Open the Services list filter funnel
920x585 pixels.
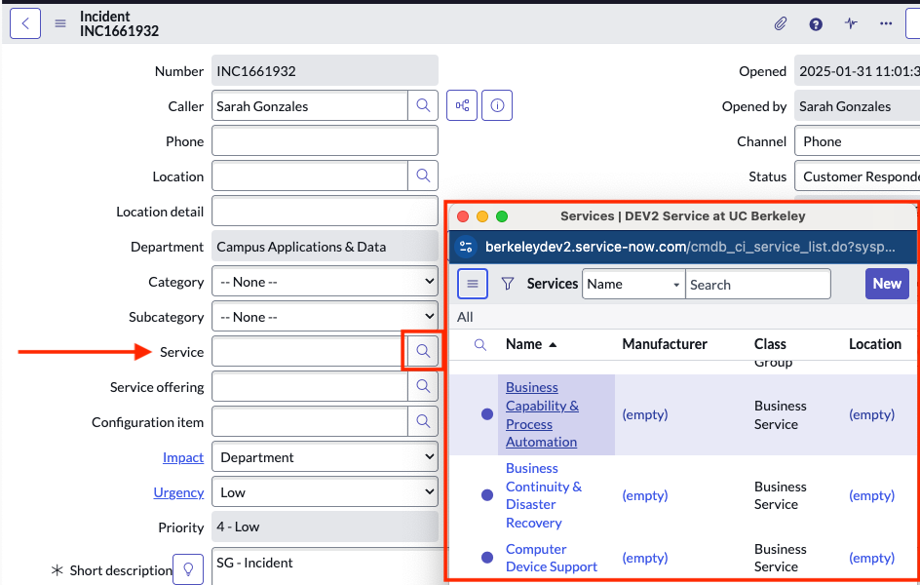(x=508, y=284)
